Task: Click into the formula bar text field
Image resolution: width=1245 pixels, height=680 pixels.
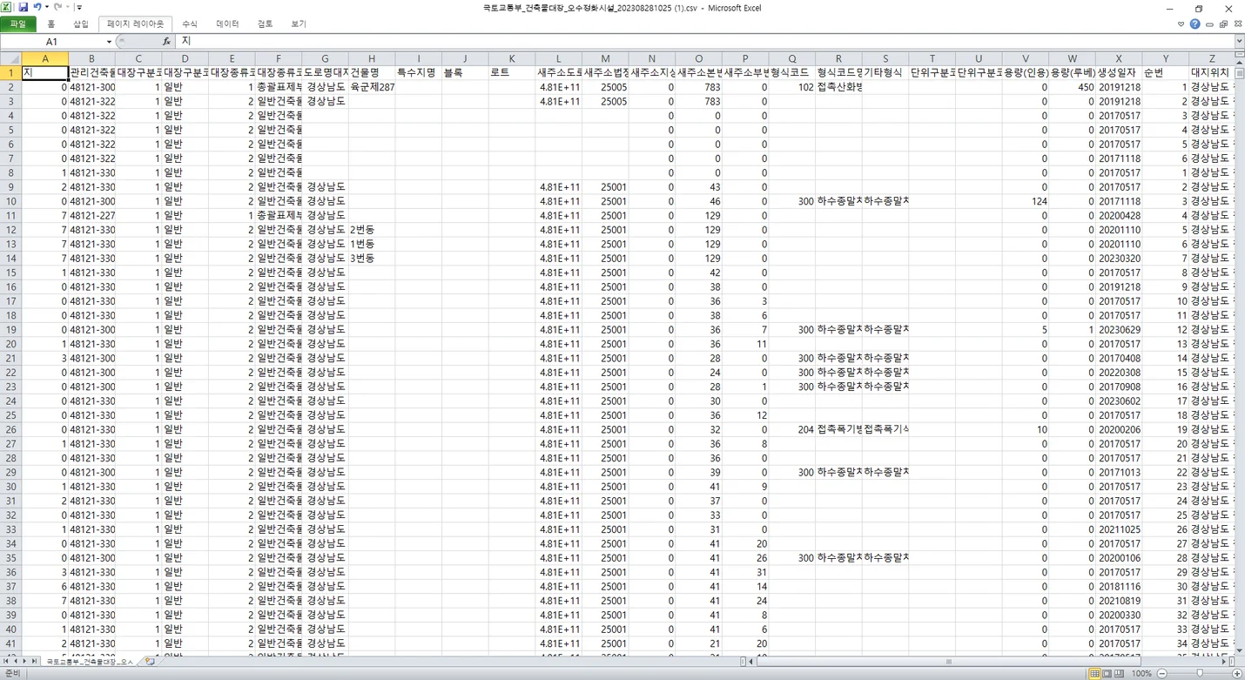Action: tap(703, 42)
